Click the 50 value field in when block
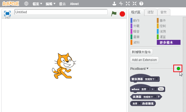Viewport: 186px width, 112px height. pyautogui.click(x=161, y=89)
